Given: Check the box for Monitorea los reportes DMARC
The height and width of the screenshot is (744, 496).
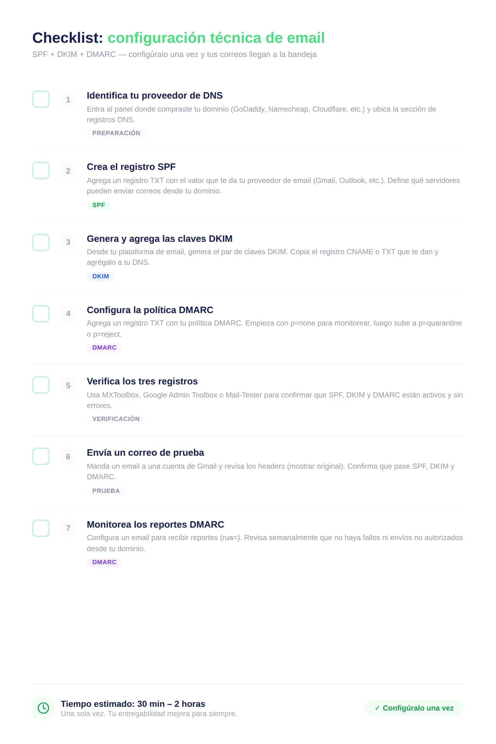Looking at the screenshot, I should (41, 528).
